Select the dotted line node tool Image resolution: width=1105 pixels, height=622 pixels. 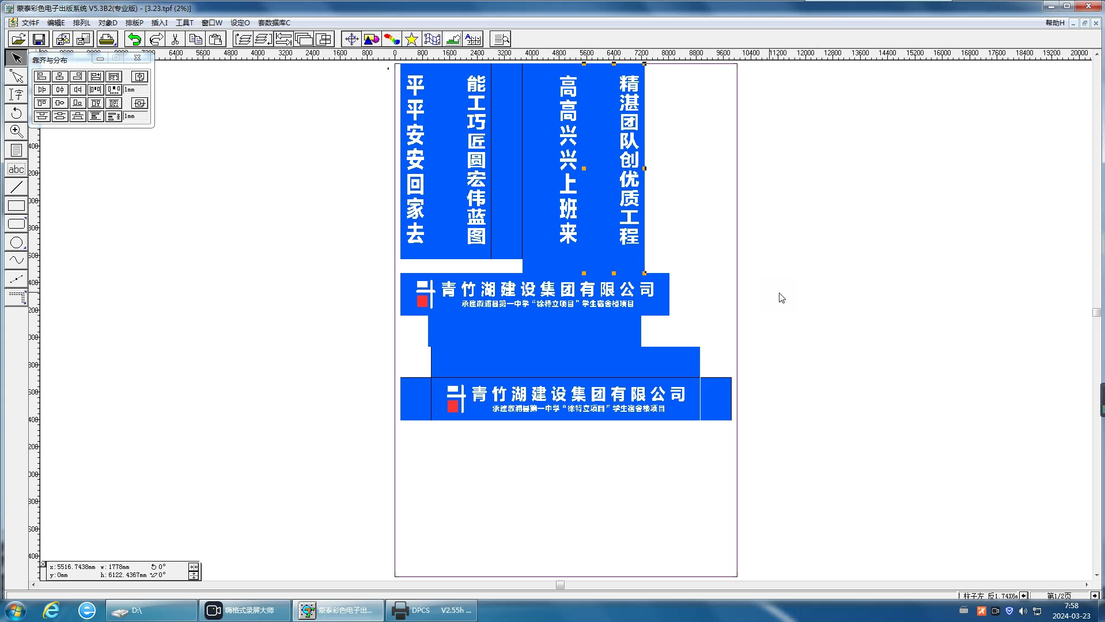(16, 279)
